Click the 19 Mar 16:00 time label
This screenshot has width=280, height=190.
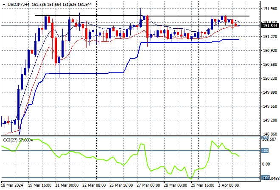(x=39, y=185)
